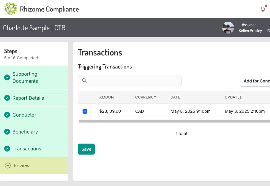The image size is (270, 186).
Task: Click the Supporting Documents checkmark icon
Action: tap(7, 77)
